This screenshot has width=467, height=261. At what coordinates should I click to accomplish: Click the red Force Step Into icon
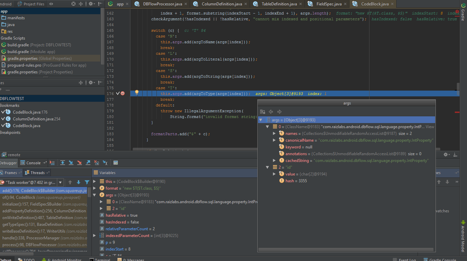click(x=80, y=163)
